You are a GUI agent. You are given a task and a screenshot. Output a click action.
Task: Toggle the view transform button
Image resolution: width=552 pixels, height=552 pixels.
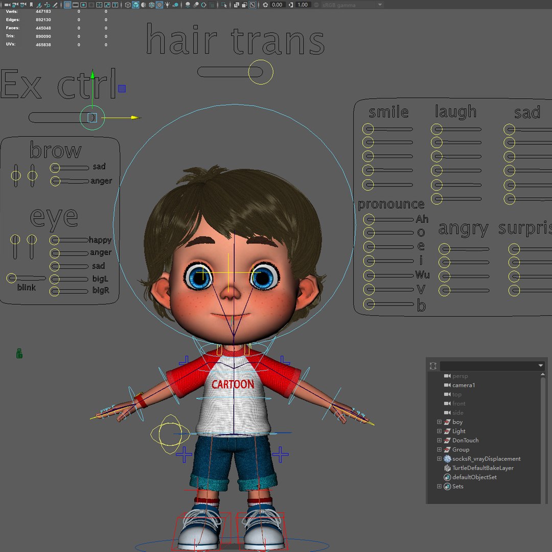316,5
